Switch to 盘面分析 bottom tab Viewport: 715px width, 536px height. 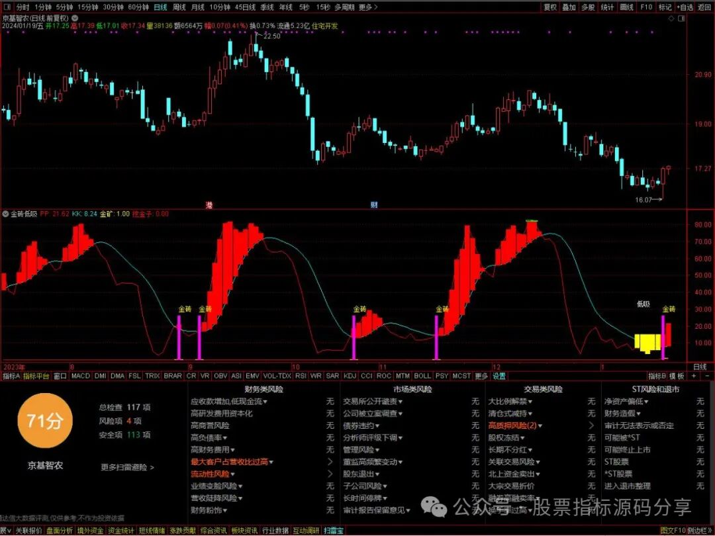60,531
